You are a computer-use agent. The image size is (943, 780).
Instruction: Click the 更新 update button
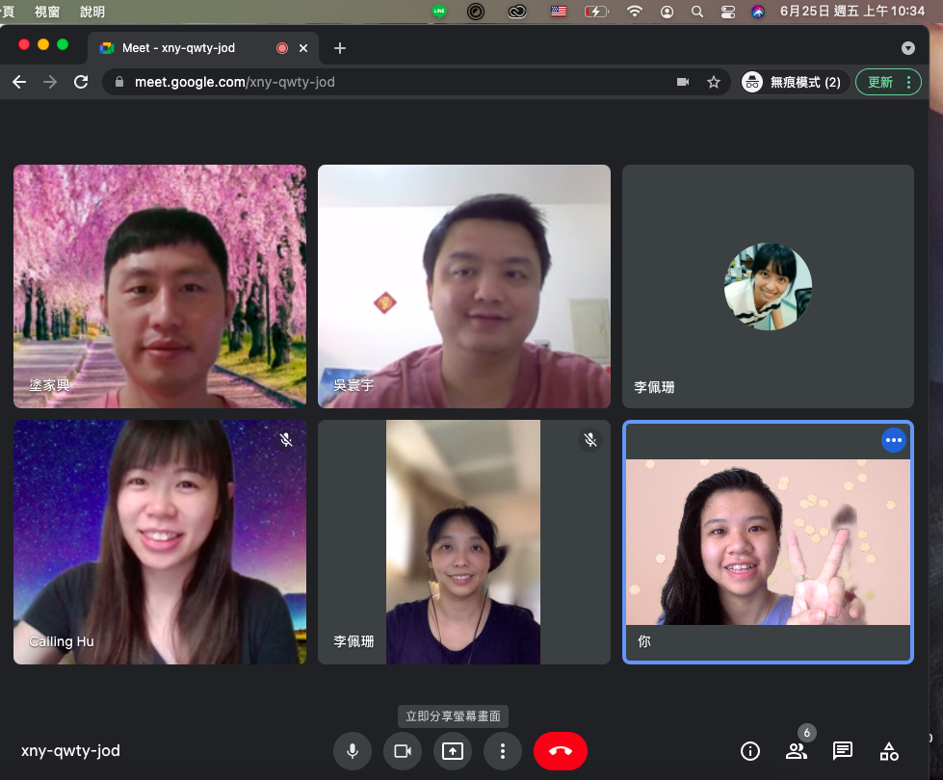(880, 82)
